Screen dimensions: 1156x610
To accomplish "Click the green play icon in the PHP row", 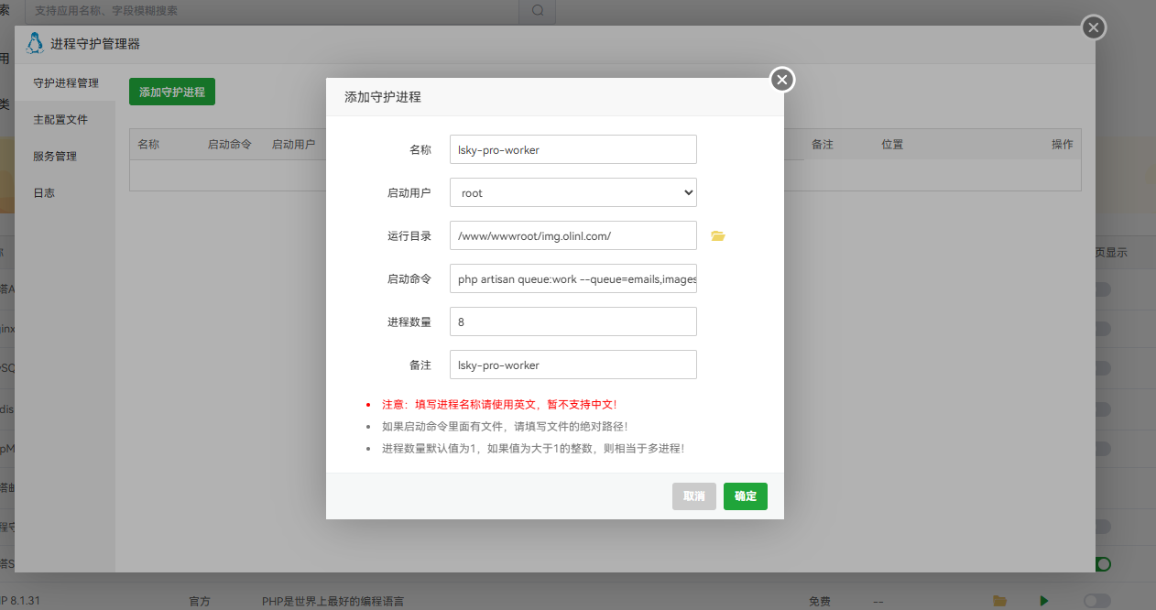I will coord(1043,601).
